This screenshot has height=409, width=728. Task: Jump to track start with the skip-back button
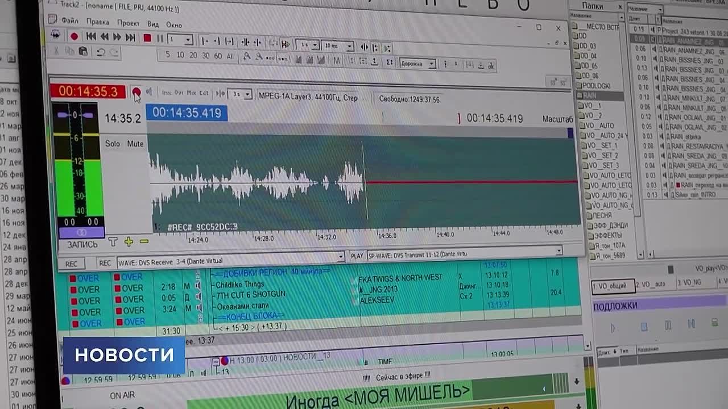coord(90,37)
